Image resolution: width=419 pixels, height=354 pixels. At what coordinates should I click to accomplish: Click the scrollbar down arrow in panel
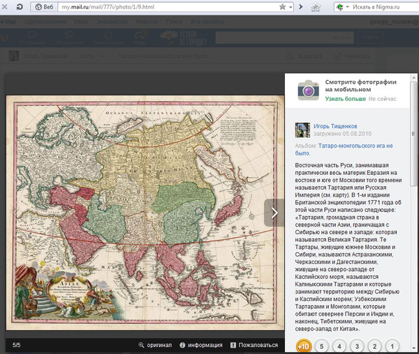pyautogui.click(x=413, y=348)
